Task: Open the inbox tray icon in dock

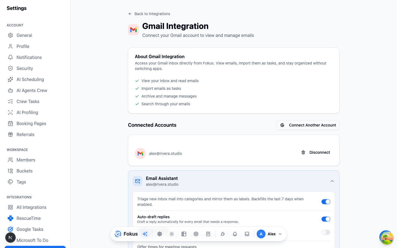Action: point(247,234)
